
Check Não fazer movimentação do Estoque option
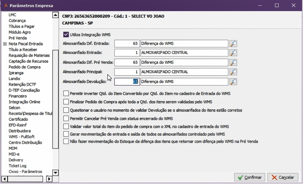[x=66, y=141]
